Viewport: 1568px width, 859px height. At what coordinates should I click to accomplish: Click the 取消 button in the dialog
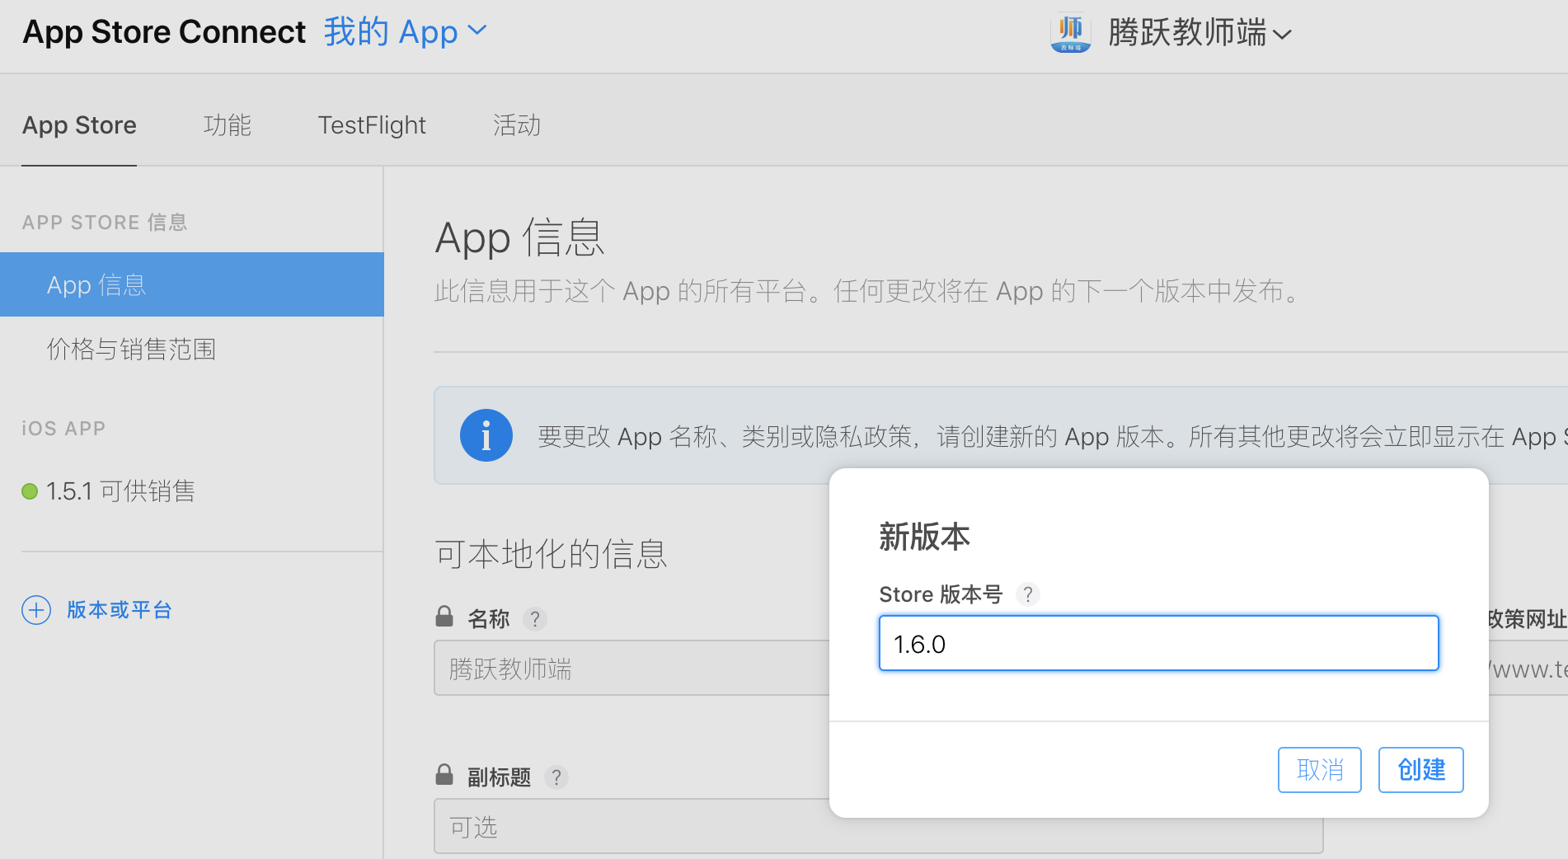(1319, 770)
